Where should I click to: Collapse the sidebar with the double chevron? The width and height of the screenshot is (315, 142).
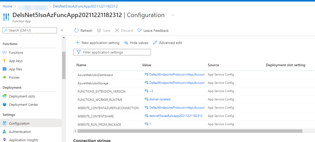point(62,30)
